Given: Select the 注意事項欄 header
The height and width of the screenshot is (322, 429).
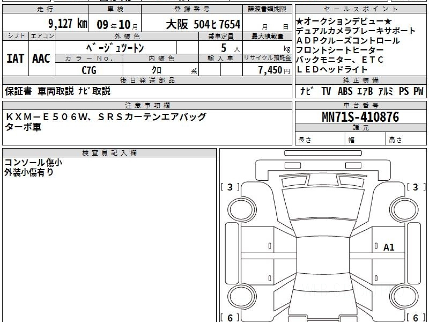Looking at the screenshot, I should click(147, 105).
